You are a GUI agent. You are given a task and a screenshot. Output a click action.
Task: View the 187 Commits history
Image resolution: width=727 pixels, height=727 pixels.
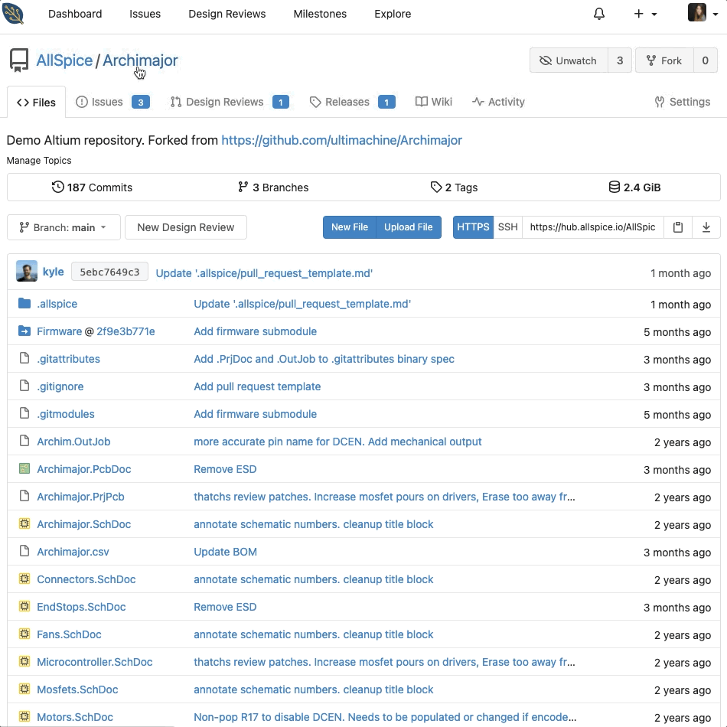click(92, 187)
